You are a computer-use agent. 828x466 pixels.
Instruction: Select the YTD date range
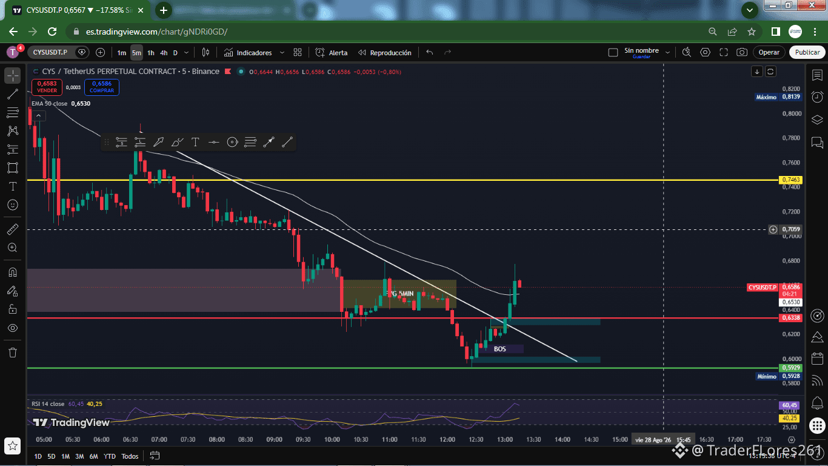tap(110, 456)
